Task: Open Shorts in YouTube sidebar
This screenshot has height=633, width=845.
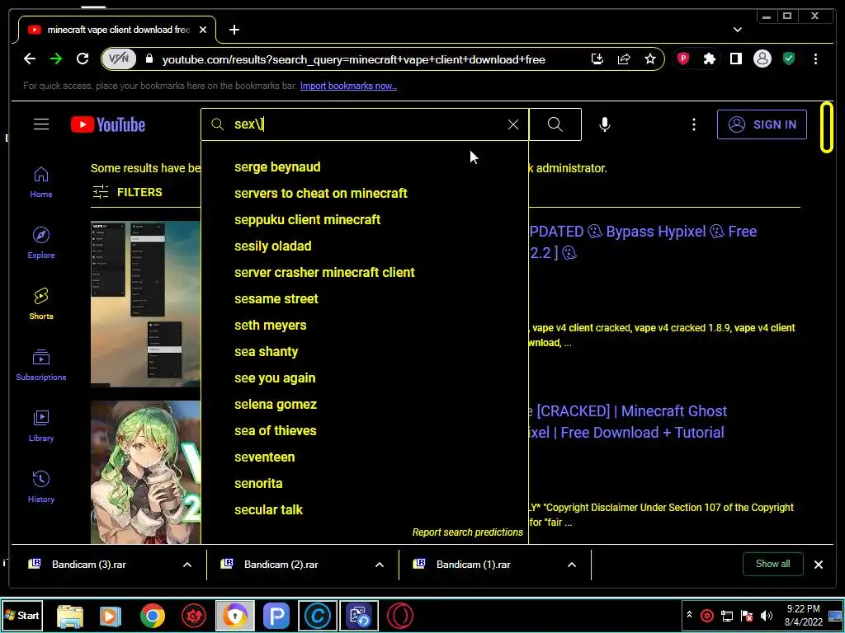Action: (41, 304)
